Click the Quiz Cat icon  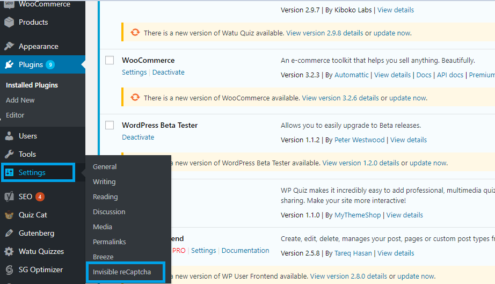pos(9,215)
